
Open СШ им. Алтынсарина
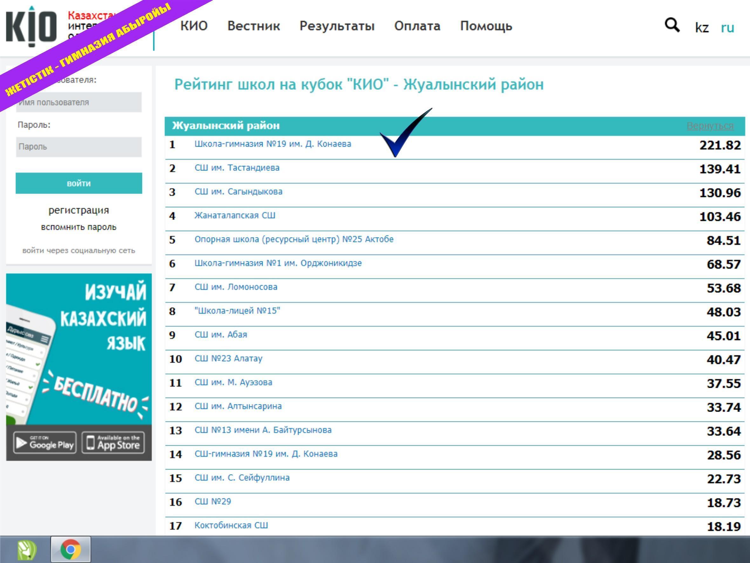(238, 406)
